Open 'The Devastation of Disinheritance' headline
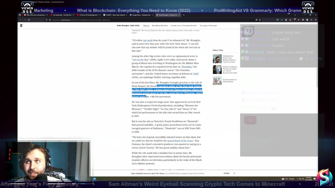 click(230, 80)
